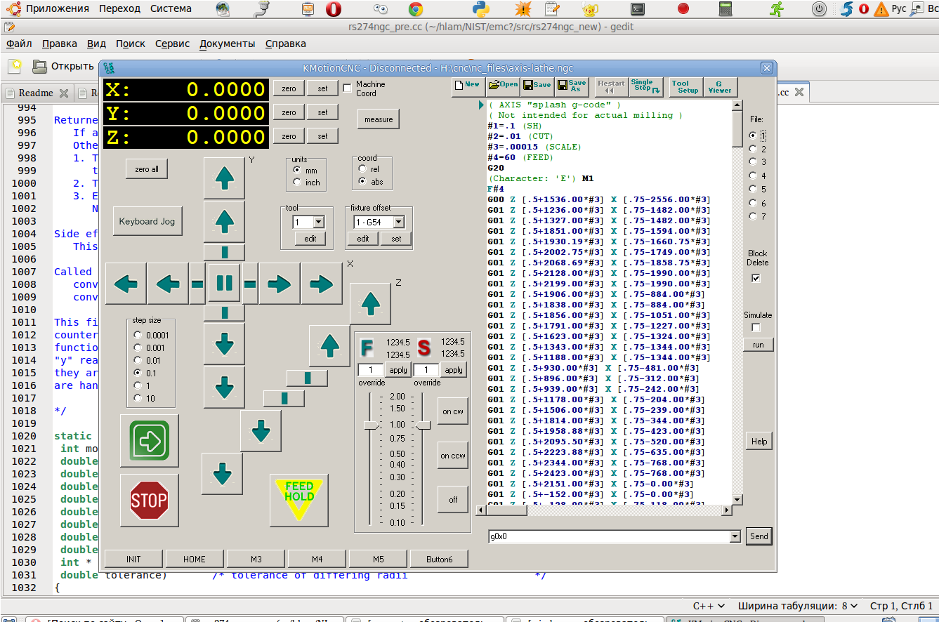Click the pause jog button in center
This screenshot has width=939, height=622.
point(224,284)
